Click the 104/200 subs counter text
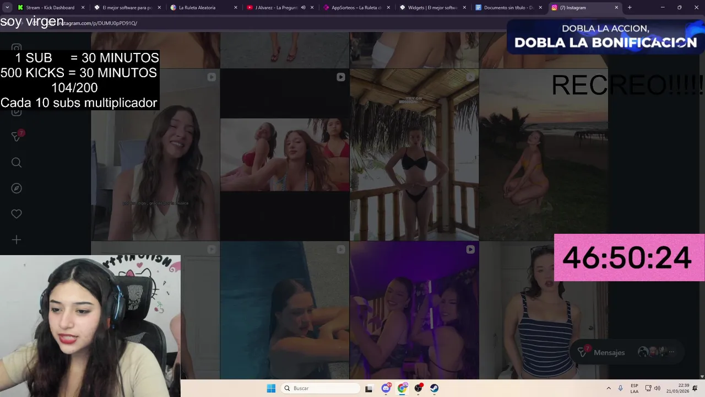Viewport: 705px width, 397px height. point(74,88)
